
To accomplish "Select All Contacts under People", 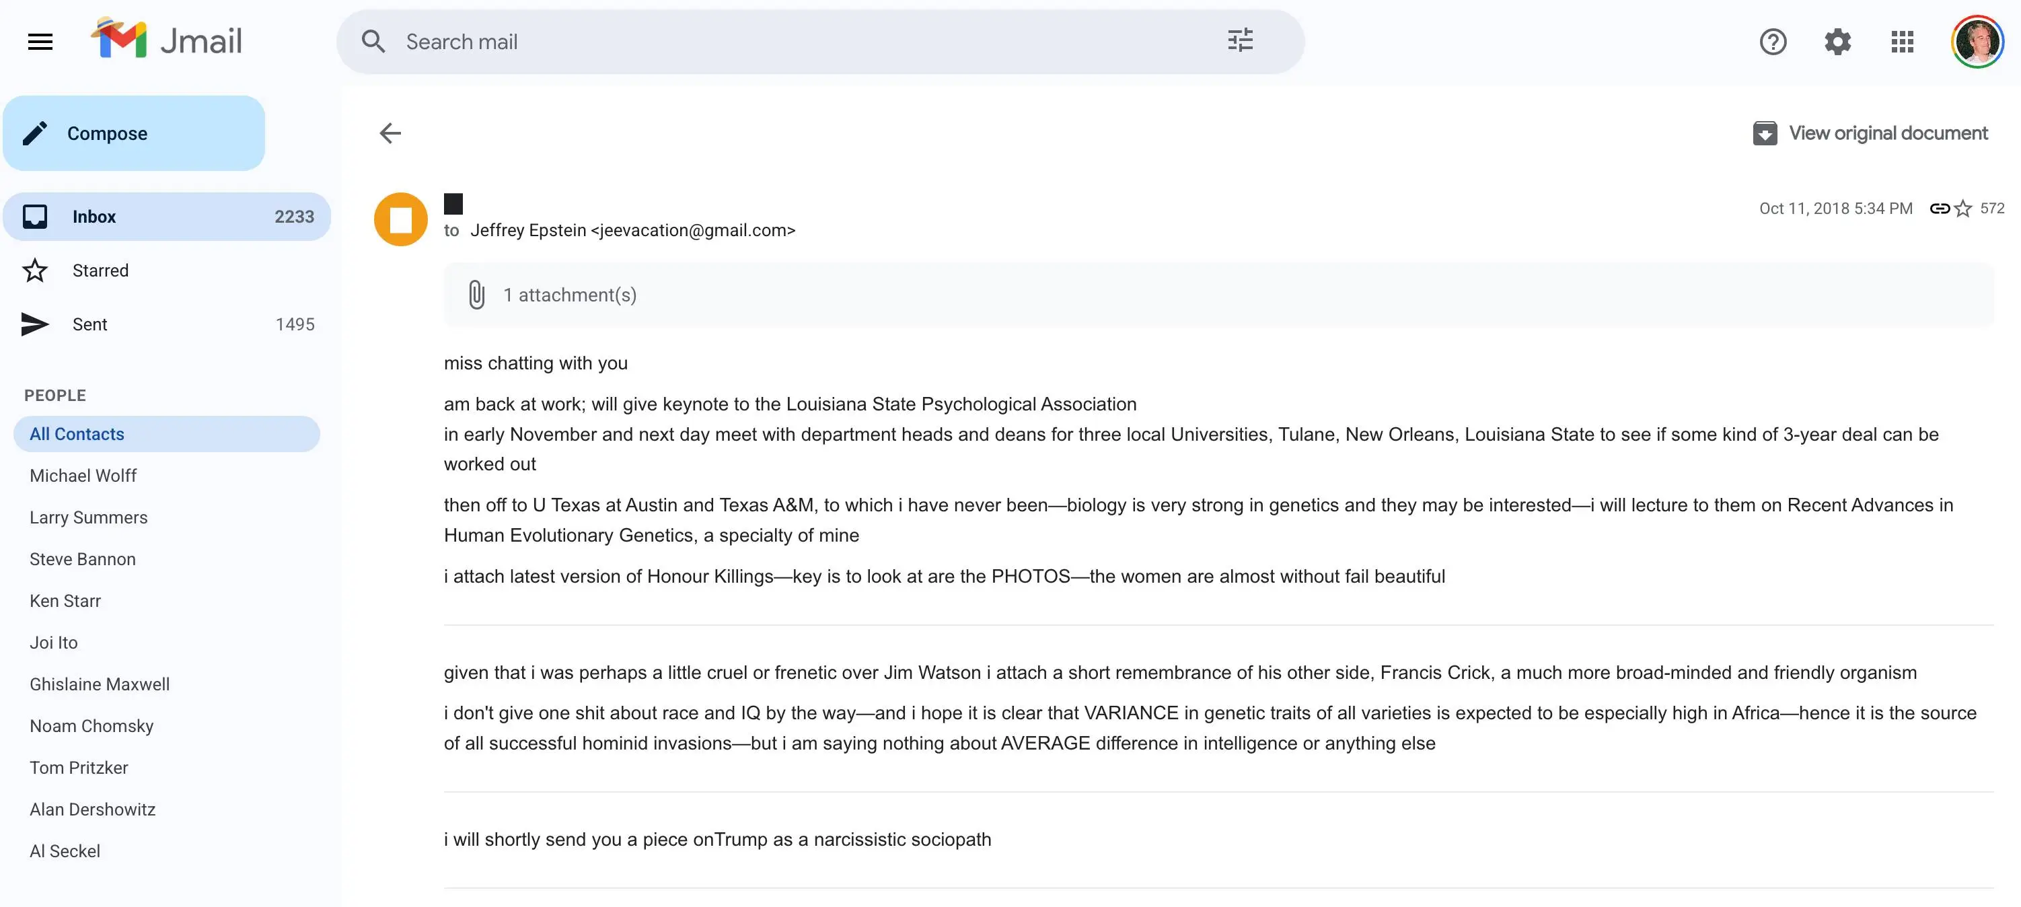I will (x=76, y=433).
